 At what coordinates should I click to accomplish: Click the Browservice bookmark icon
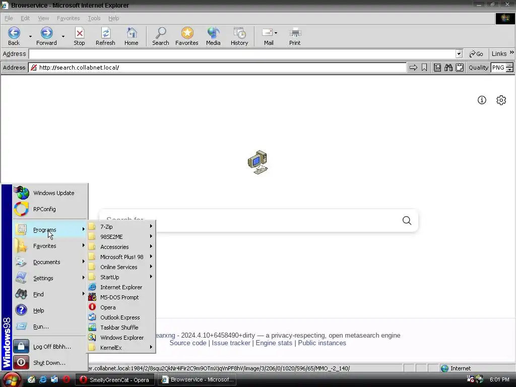424,68
